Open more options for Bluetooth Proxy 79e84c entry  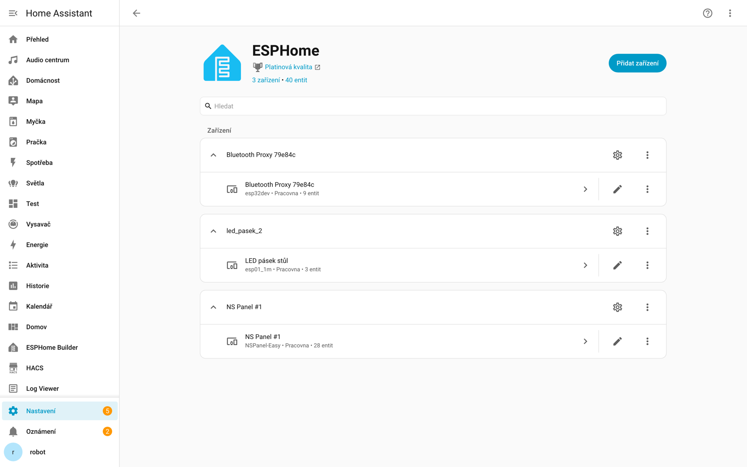[647, 155]
